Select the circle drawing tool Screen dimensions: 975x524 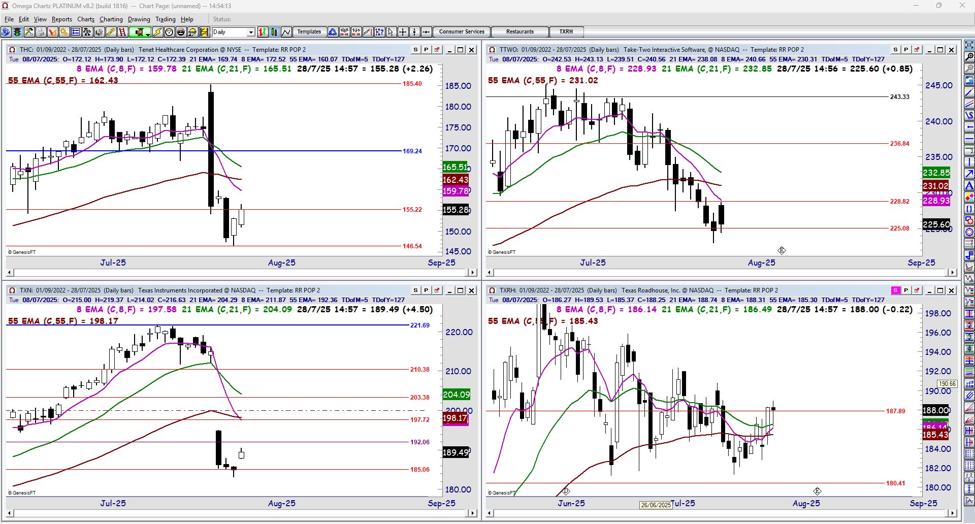(x=969, y=232)
